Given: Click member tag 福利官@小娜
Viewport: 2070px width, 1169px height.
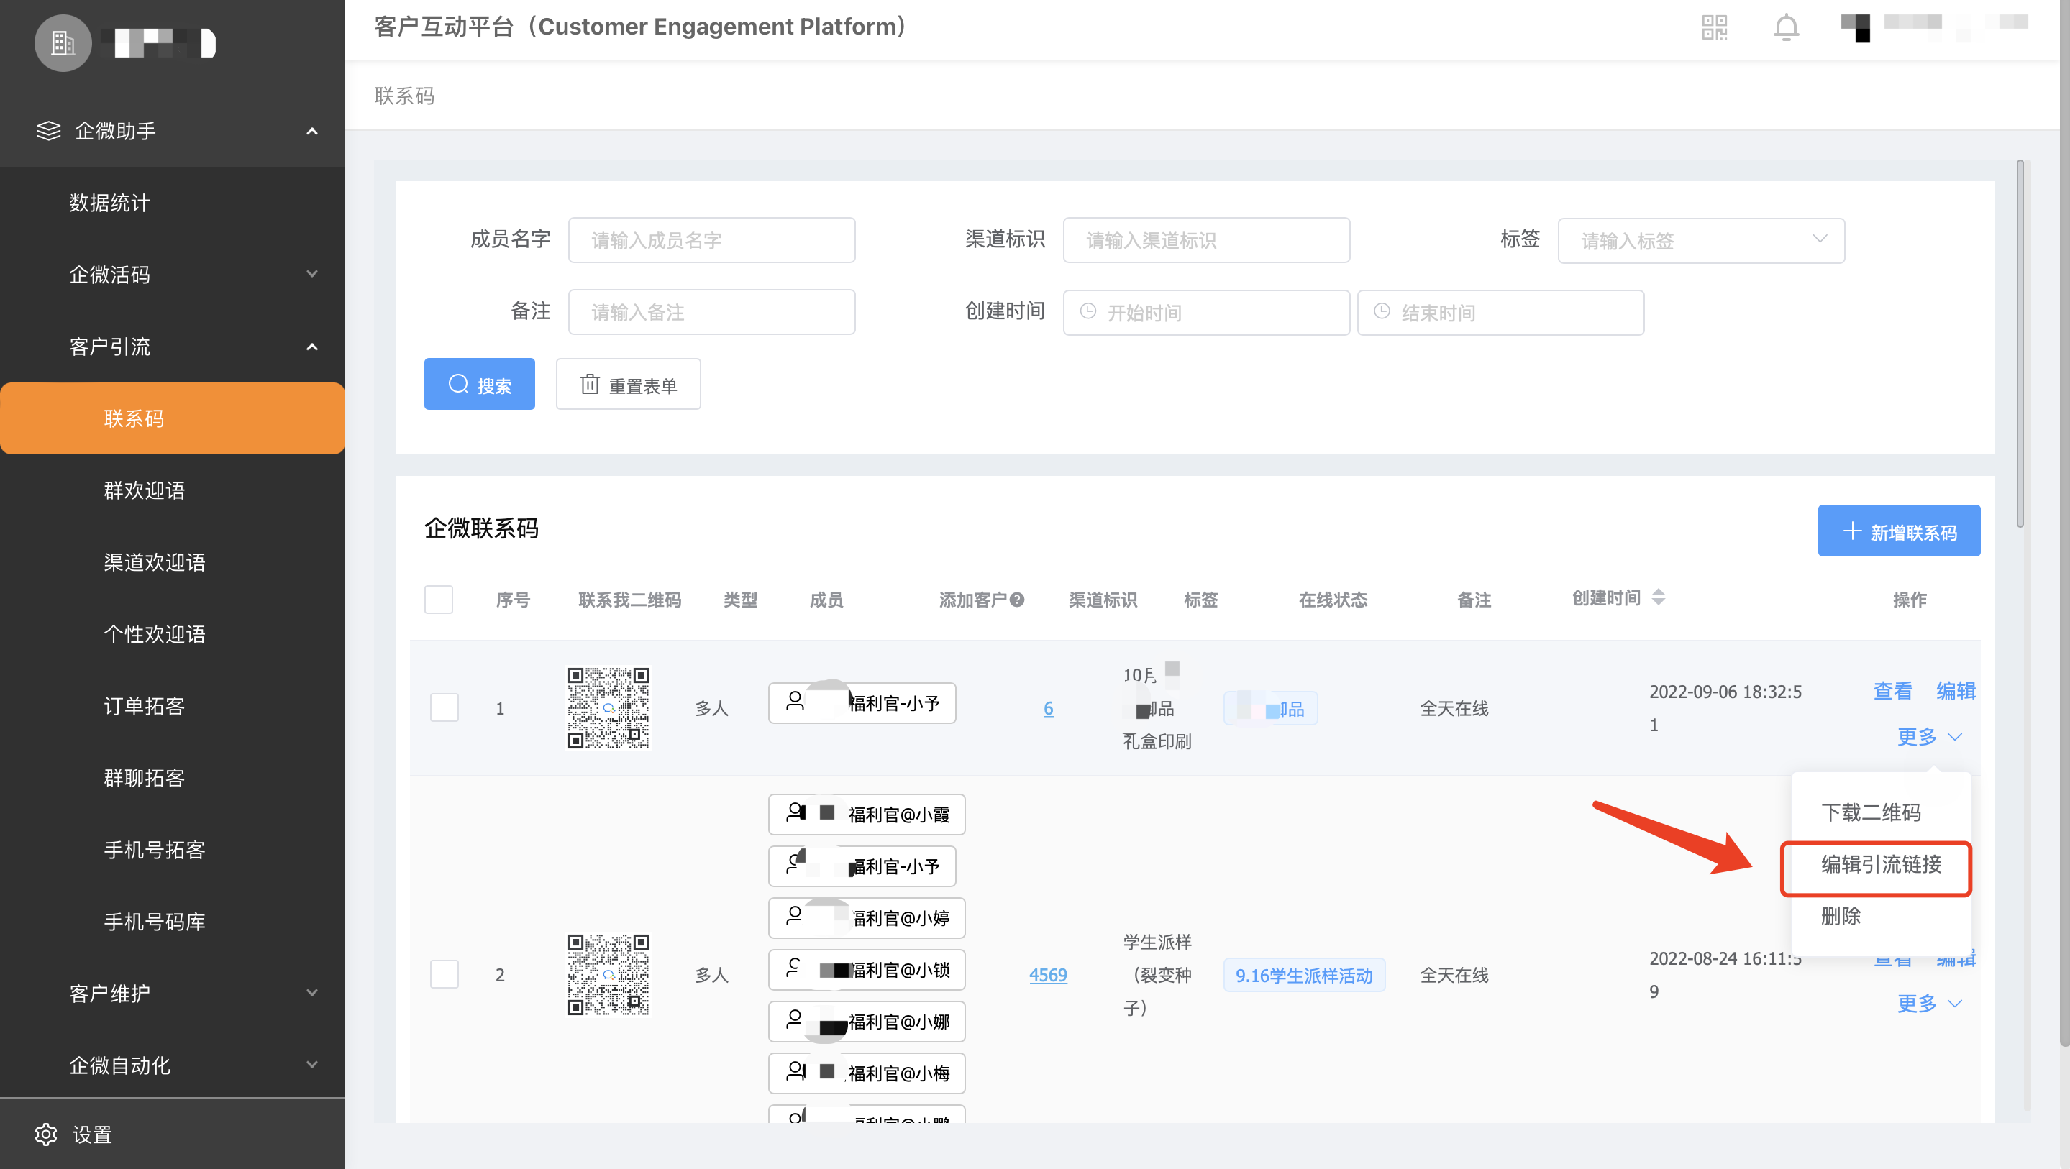Looking at the screenshot, I should 866,1021.
